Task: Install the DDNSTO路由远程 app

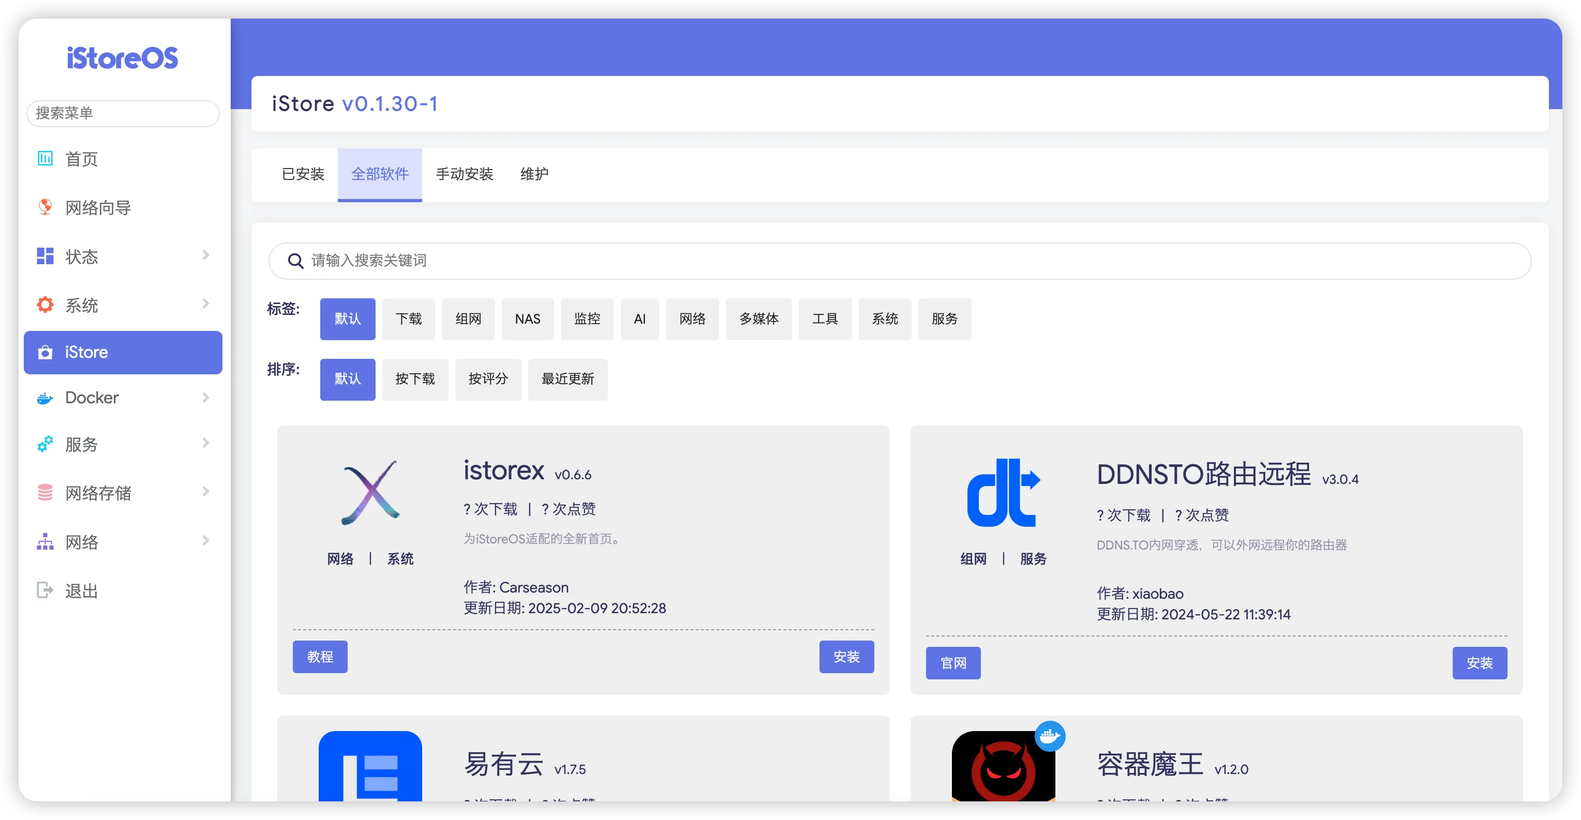Action: (1480, 663)
